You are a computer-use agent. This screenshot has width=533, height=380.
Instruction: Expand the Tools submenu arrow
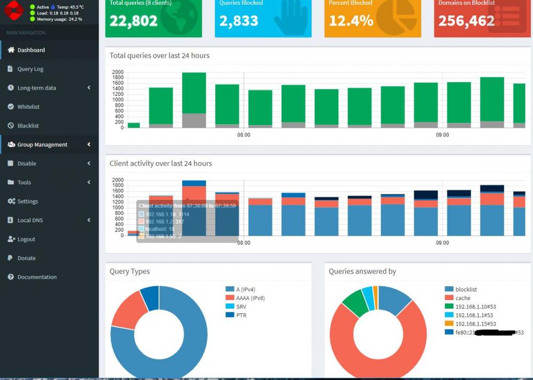point(88,182)
